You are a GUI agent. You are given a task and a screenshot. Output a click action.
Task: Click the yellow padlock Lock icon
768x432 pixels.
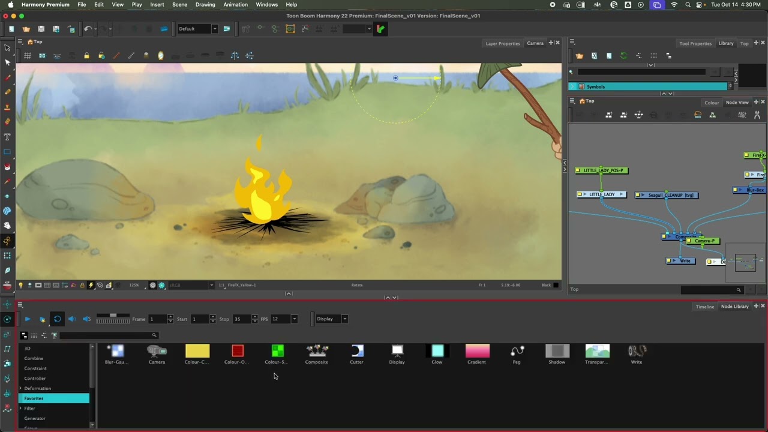[86, 56]
